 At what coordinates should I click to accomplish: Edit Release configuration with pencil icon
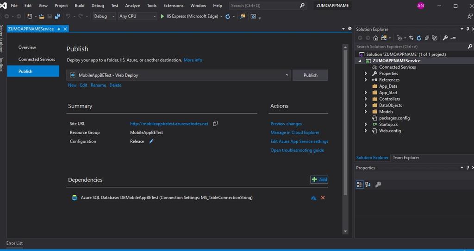151,141
